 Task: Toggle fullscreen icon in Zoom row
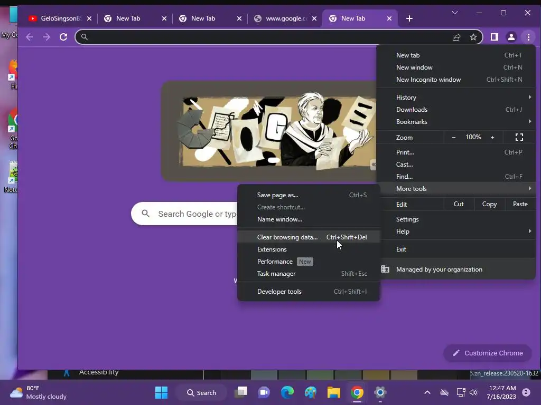click(x=519, y=137)
